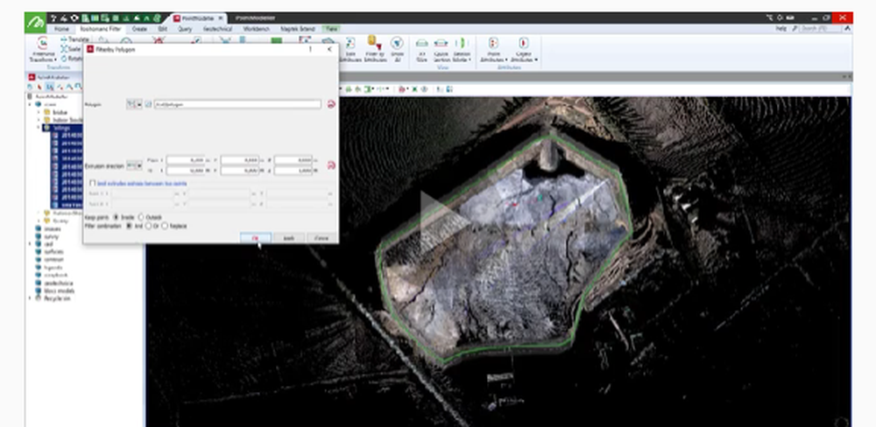
Task: Click the Extrusion From X input field
Action: point(186,160)
